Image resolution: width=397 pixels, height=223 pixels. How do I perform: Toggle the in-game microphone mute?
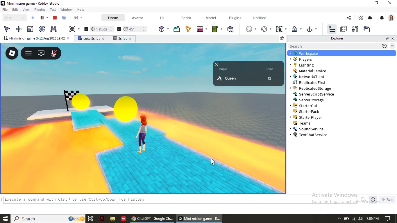(54, 53)
